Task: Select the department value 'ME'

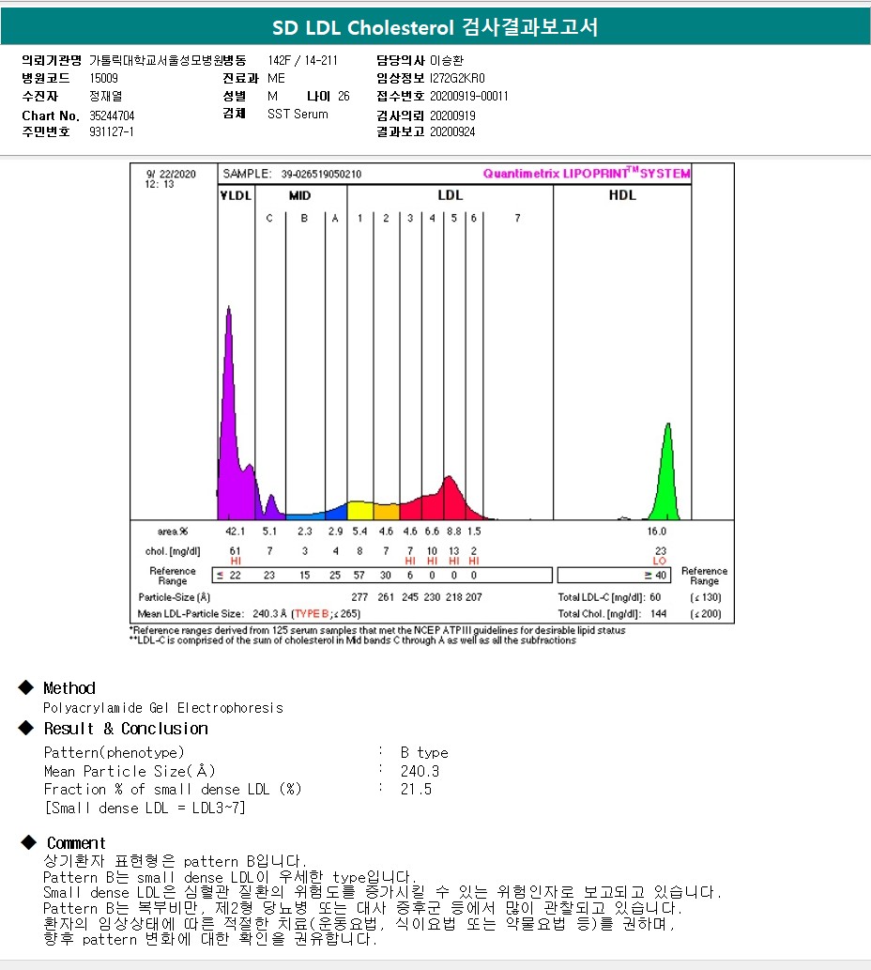Action: pyautogui.click(x=276, y=79)
